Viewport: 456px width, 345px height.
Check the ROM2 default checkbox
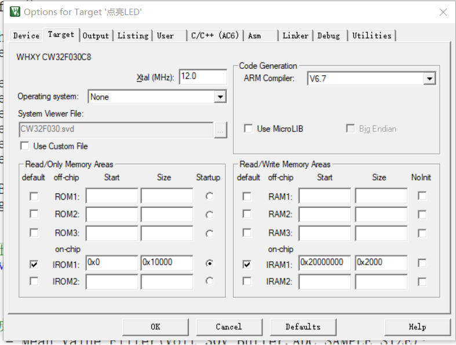pyautogui.click(x=34, y=214)
